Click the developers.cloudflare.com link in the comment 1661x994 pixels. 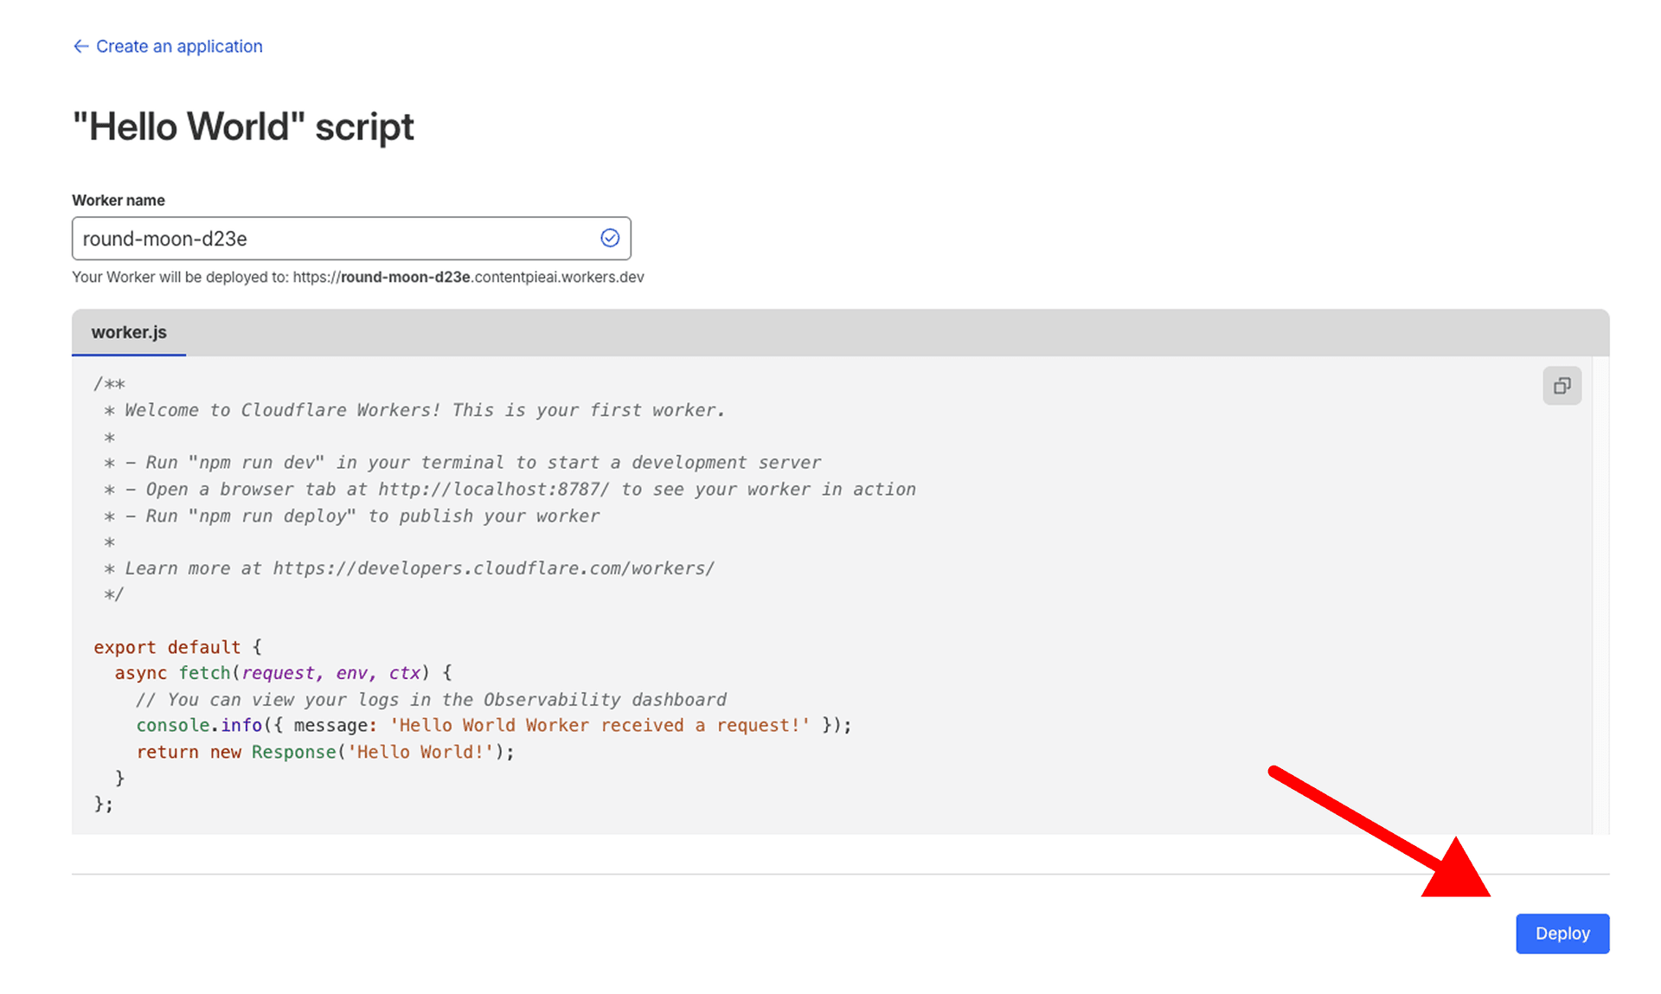tap(493, 568)
